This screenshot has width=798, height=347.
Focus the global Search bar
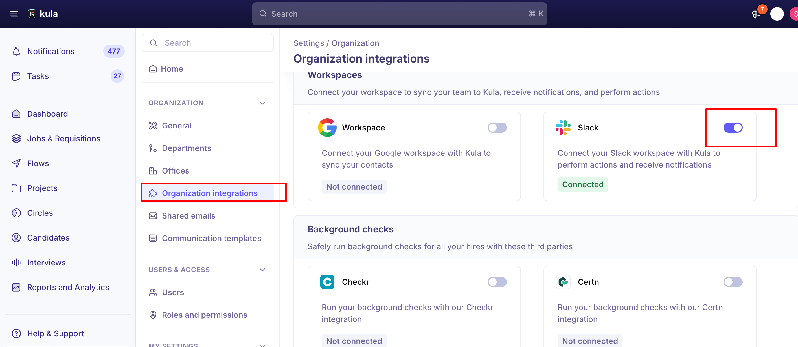[x=399, y=14]
